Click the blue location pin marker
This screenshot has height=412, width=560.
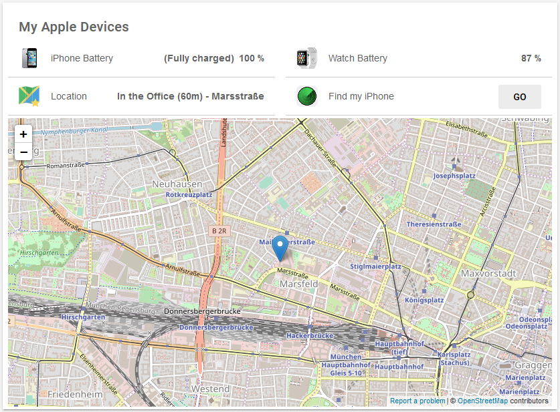click(282, 248)
